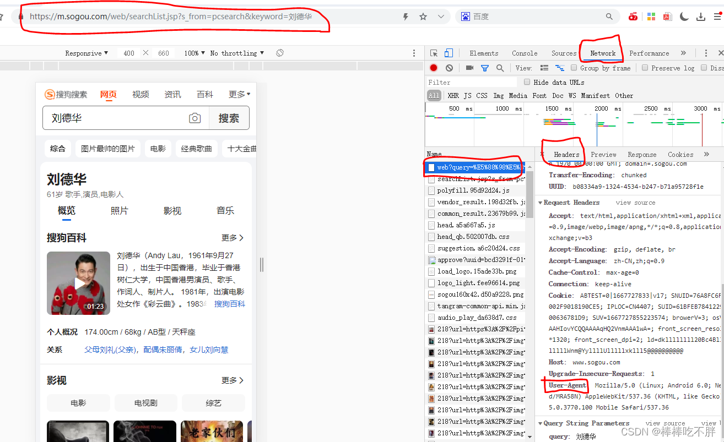724x442 pixels.
Task: Switch to the Console panel
Action: pos(525,53)
